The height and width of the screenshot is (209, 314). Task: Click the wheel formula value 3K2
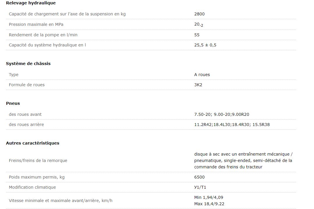click(198, 85)
